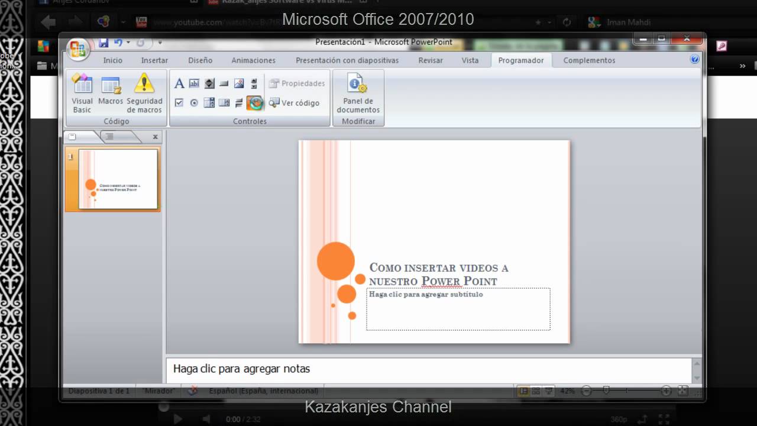Click the slide title text placeholder
The image size is (757, 426).
[439, 275]
